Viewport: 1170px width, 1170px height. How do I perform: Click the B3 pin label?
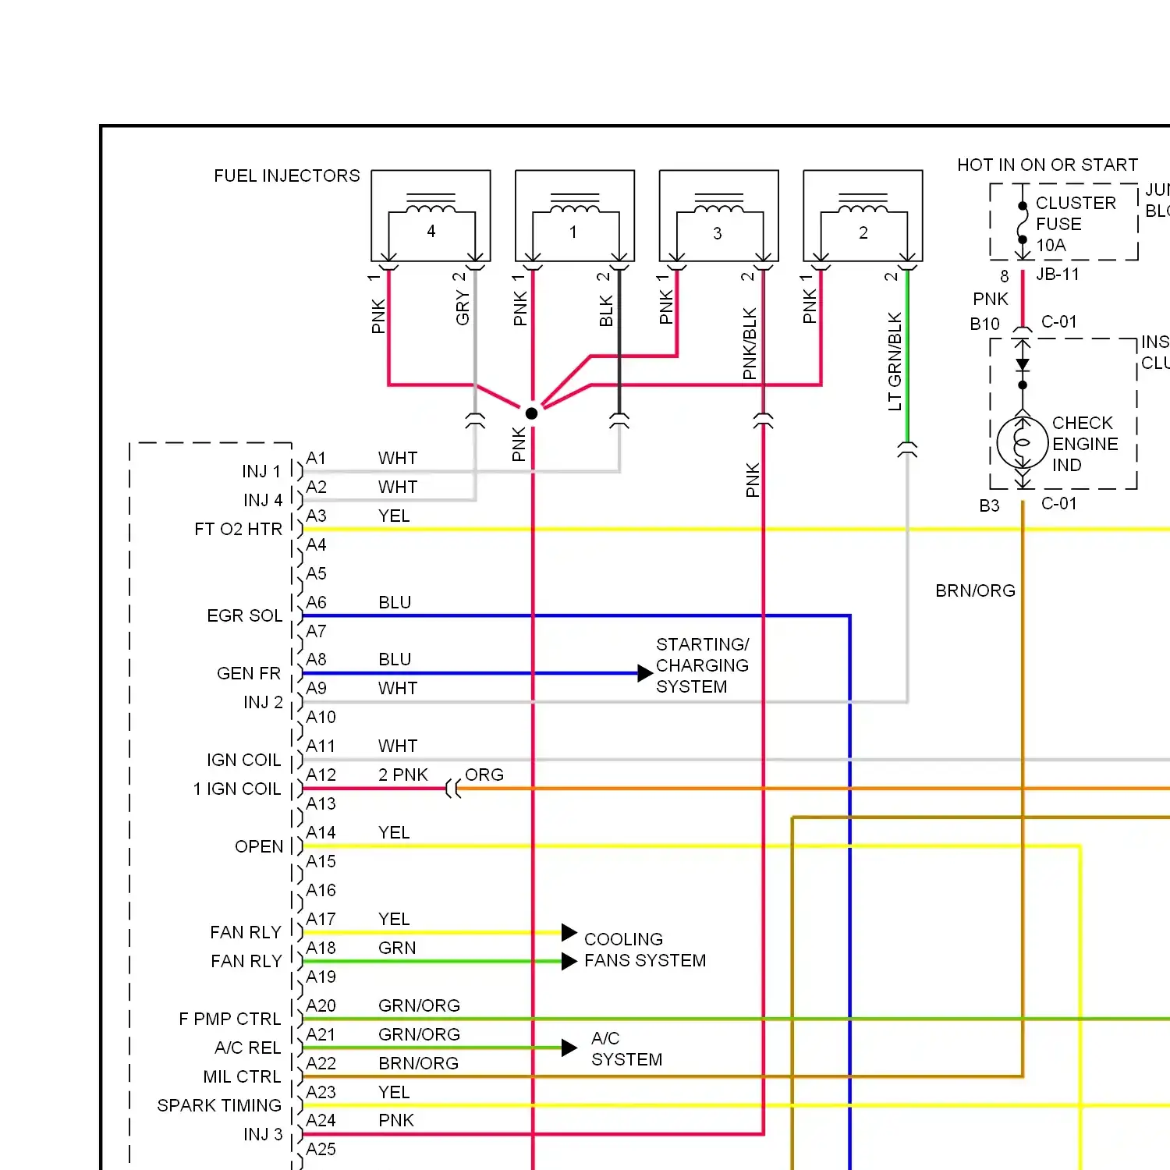989,506
